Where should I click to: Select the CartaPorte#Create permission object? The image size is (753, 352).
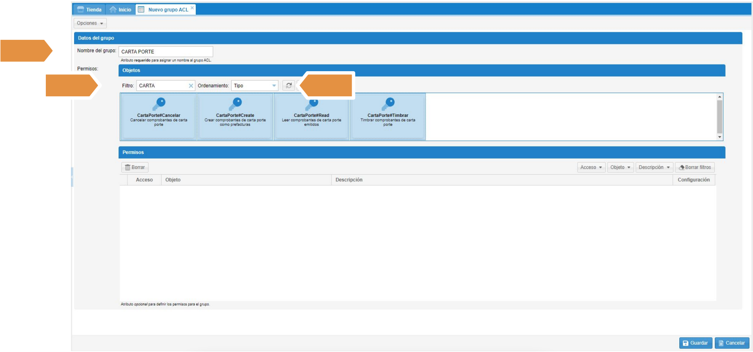point(235,116)
